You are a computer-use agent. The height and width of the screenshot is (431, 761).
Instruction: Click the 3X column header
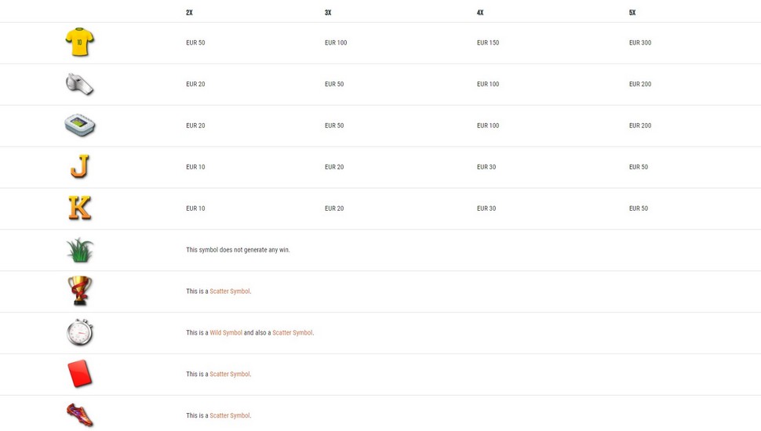tap(328, 13)
